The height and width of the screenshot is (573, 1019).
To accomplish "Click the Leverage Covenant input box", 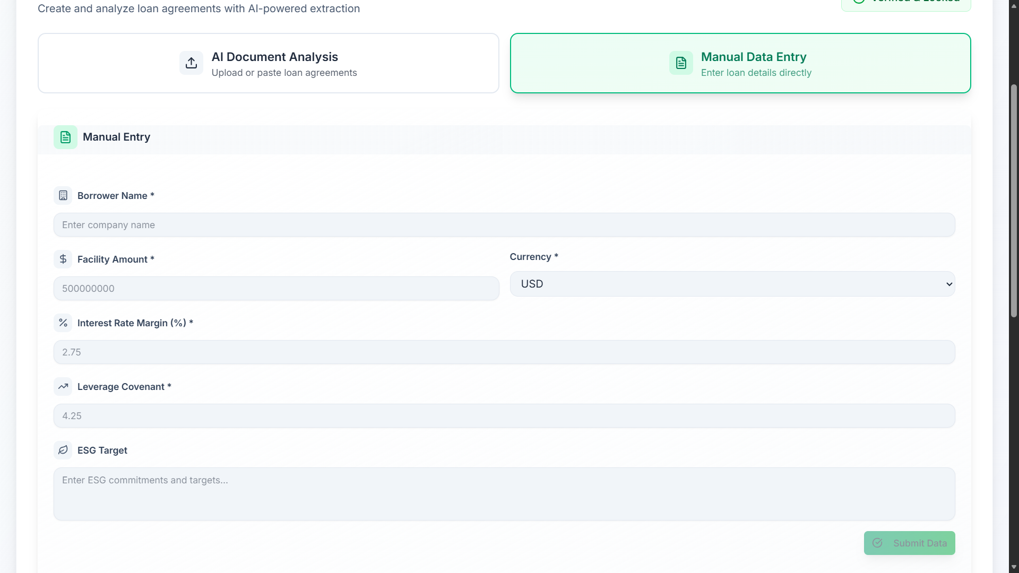I will tap(504, 416).
